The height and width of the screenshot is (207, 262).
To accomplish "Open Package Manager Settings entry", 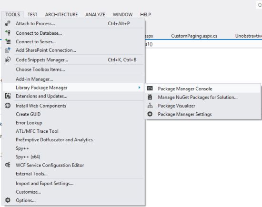I will coord(202,114).
